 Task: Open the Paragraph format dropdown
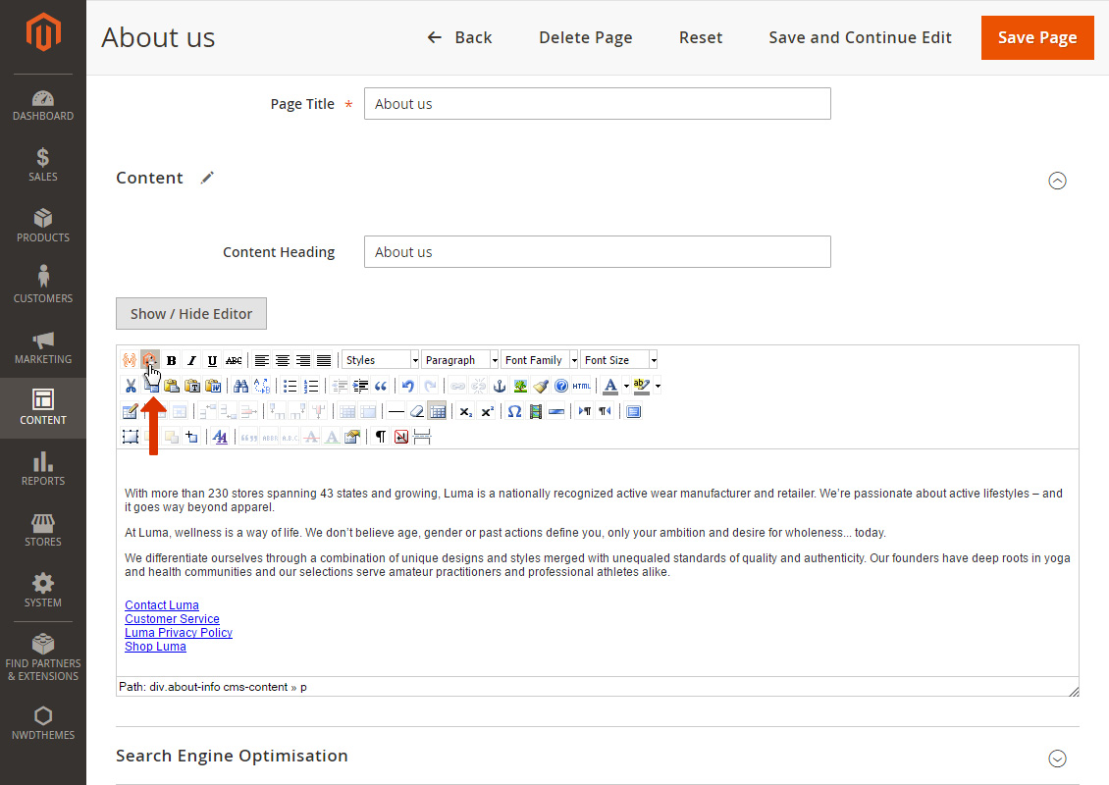click(460, 360)
